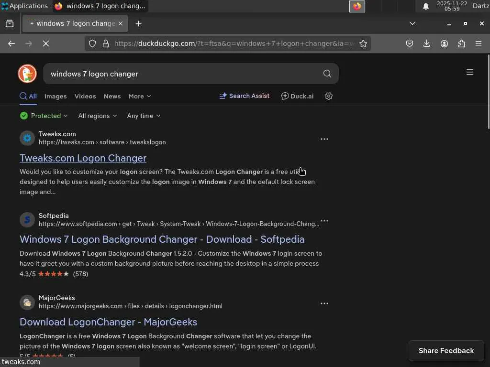Expand the Protected safe search dropdown
The height and width of the screenshot is (367, 490).
(44, 116)
